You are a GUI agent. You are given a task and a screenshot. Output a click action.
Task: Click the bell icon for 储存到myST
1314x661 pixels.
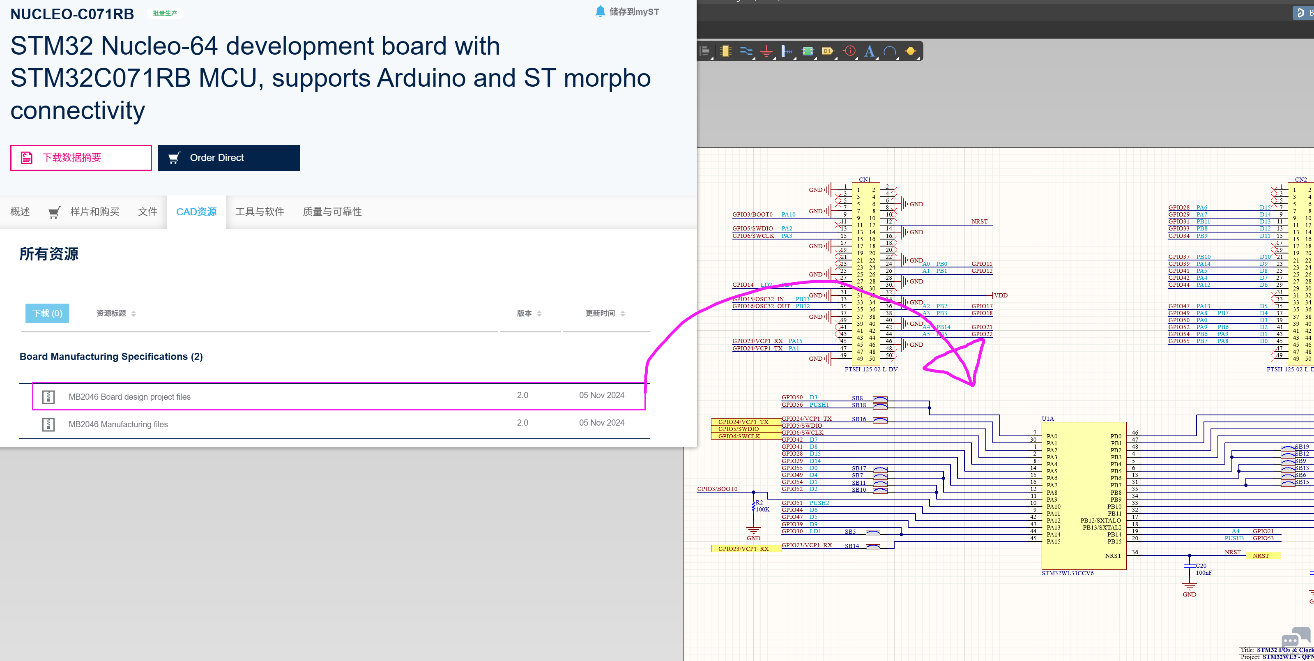click(x=601, y=11)
